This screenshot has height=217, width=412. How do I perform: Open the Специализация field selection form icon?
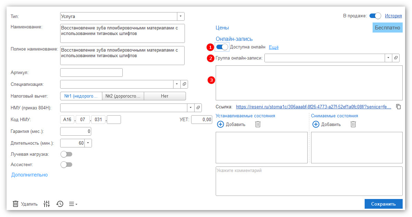[x=185, y=84]
